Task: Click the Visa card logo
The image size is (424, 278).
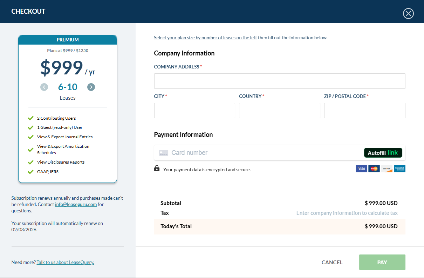Action: 361,169
